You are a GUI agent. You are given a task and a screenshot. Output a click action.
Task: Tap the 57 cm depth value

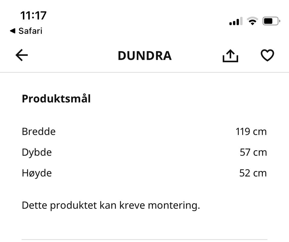pos(253,152)
